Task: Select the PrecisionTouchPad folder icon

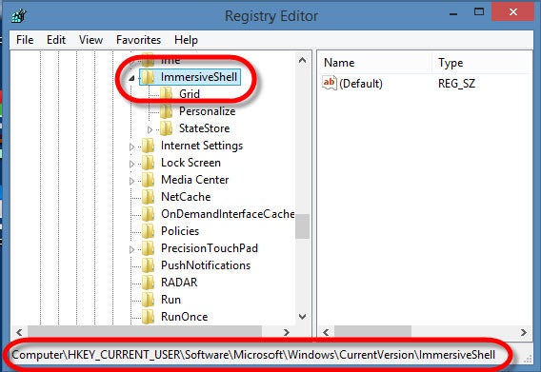Action: 149,248
